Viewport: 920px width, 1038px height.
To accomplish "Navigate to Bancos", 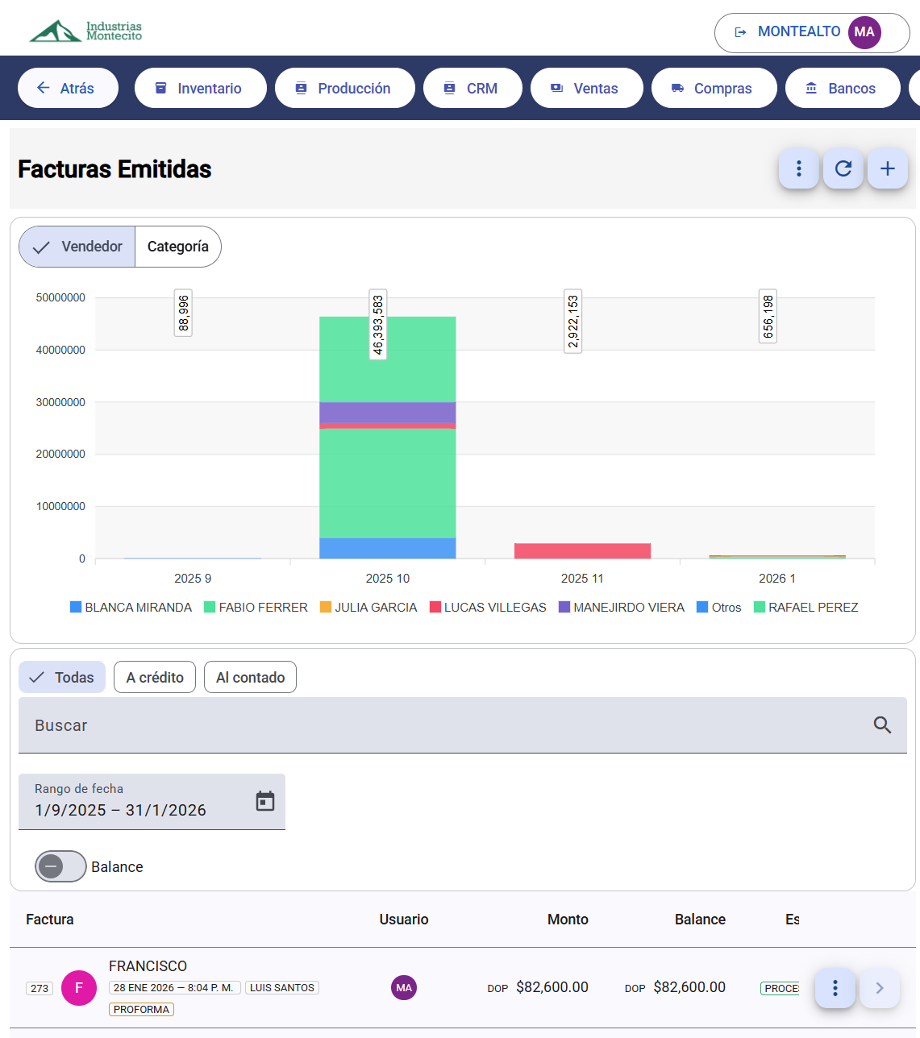I will point(843,88).
